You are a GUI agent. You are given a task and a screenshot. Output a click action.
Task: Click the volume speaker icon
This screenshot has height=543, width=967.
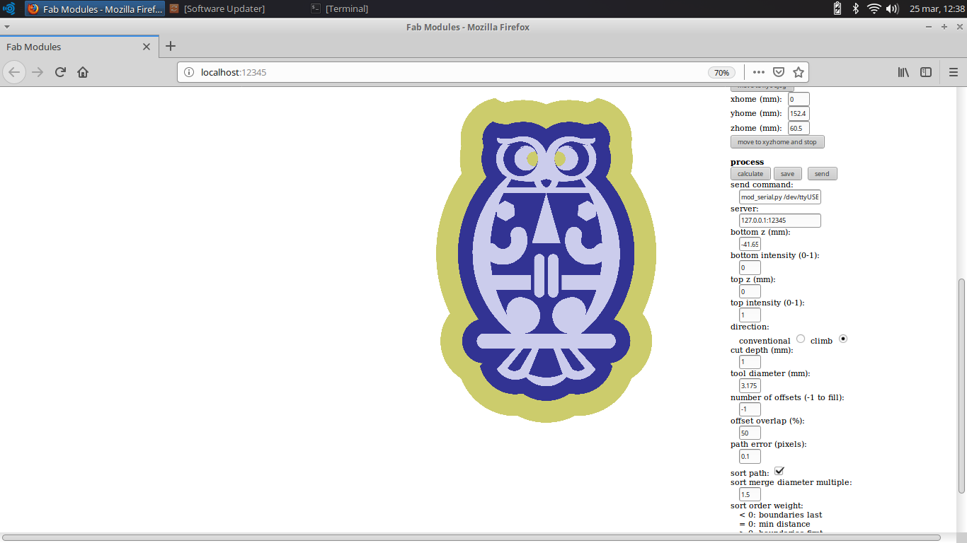[x=892, y=8]
